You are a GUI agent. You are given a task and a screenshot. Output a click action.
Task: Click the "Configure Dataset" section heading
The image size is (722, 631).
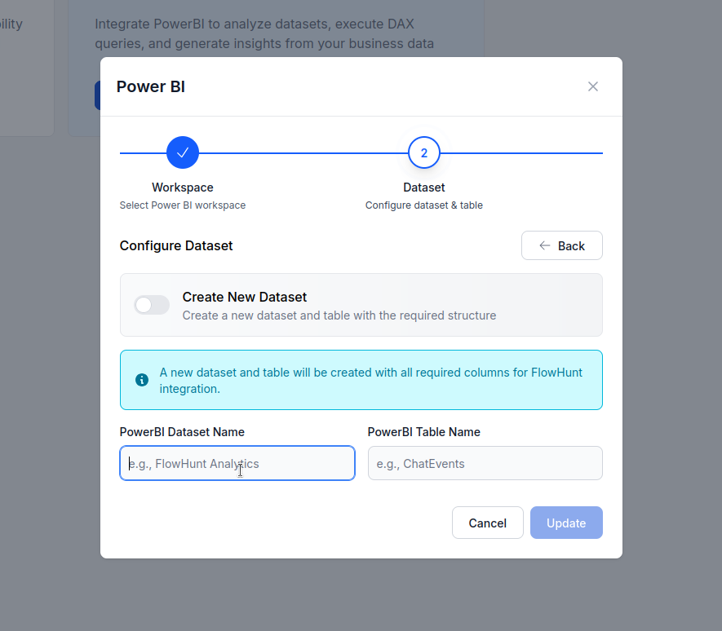click(176, 245)
